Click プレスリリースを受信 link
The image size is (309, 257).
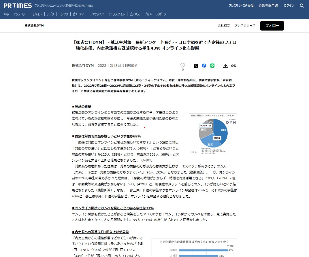pos(241,5)
